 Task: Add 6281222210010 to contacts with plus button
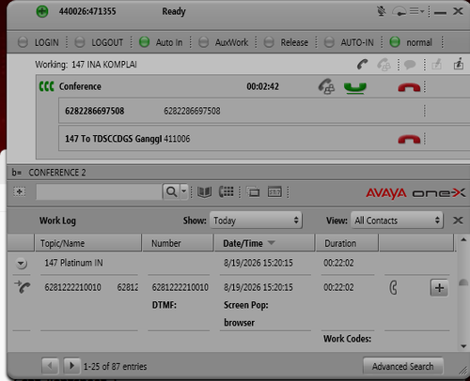point(439,288)
